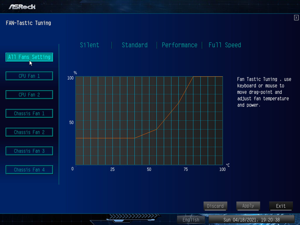Click the °C axis unit label

pyautogui.click(x=228, y=165)
